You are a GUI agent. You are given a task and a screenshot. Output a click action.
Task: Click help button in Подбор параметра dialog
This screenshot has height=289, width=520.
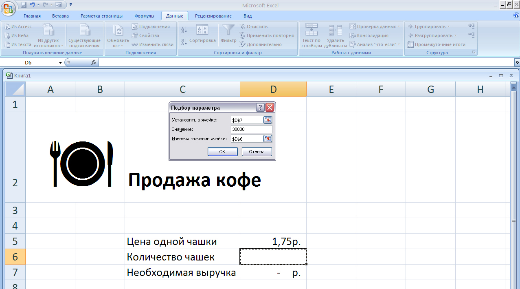pyautogui.click(x=260, y=108)
